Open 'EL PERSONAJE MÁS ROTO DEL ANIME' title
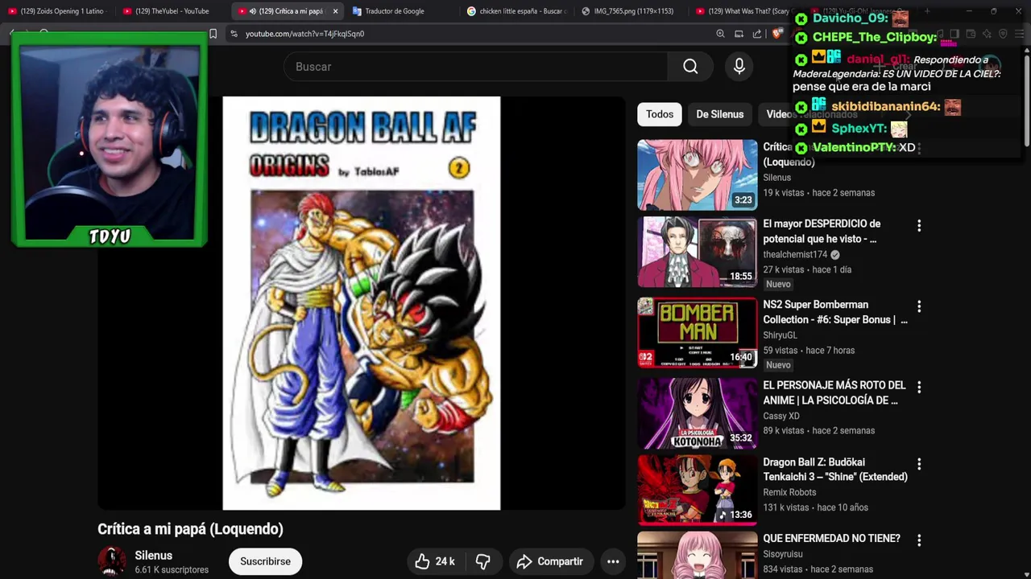 pyautogui.click(x=834, y=392)
